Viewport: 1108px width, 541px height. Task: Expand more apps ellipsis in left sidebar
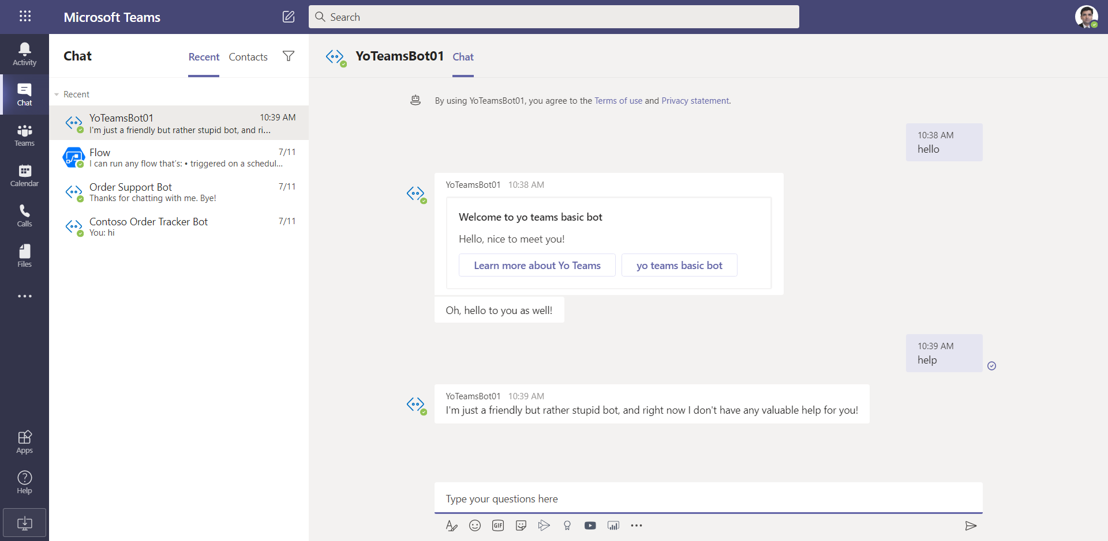tap(25, 296)
